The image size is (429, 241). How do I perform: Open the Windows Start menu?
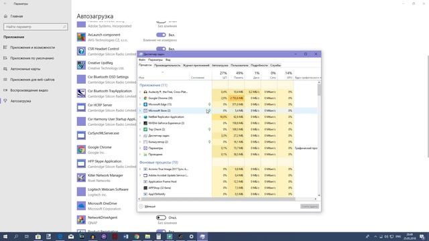pos(5,236)
